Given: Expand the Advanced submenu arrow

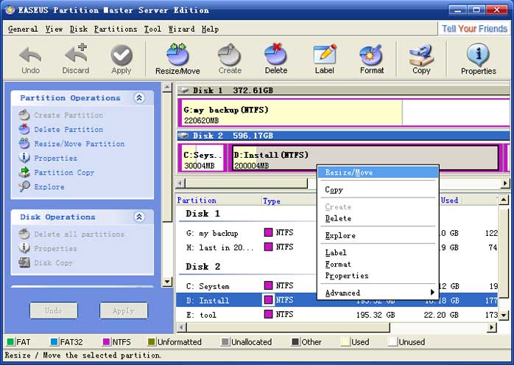Looking at the screenshot, I should (x=432, y=292).
